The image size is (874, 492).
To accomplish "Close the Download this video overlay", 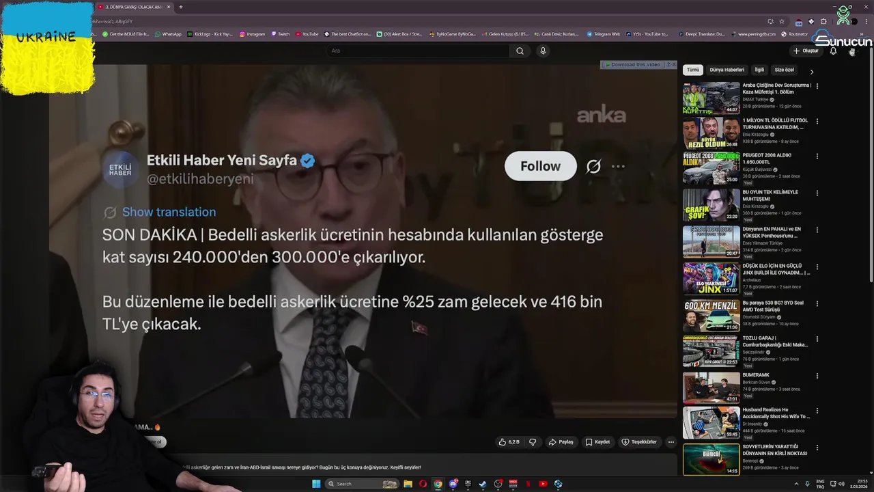I will pos(673,64).
